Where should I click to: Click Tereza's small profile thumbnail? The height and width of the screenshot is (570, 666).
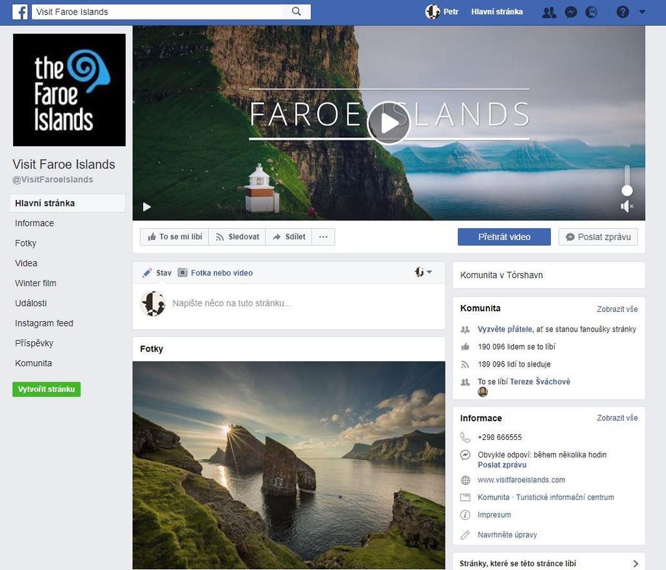[483, 392]
